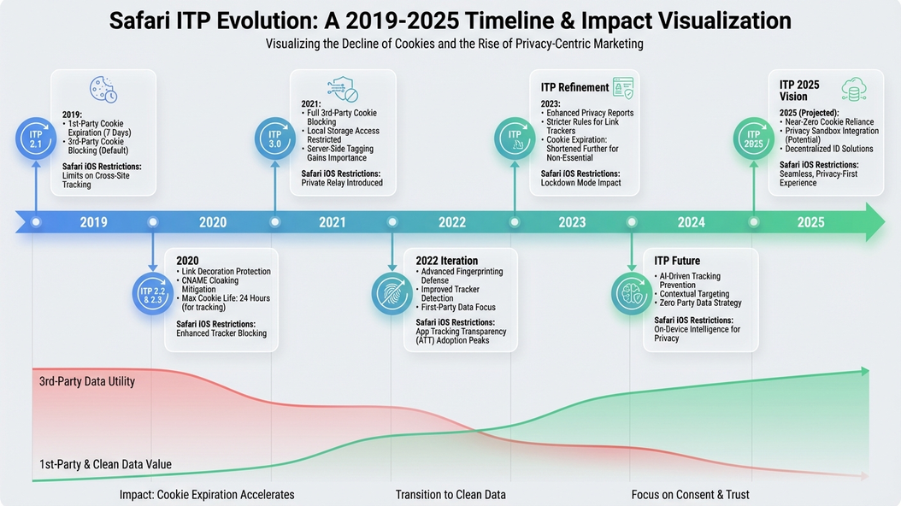Select the 2024 label on the timeline bar
Image resolution: width=901 pixels, height=506 pixels.
point(691,221)
